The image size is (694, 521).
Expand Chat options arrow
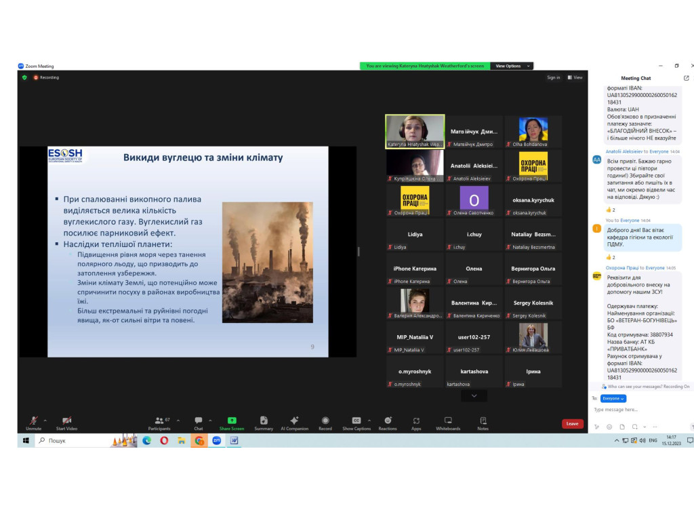point(210,421)
